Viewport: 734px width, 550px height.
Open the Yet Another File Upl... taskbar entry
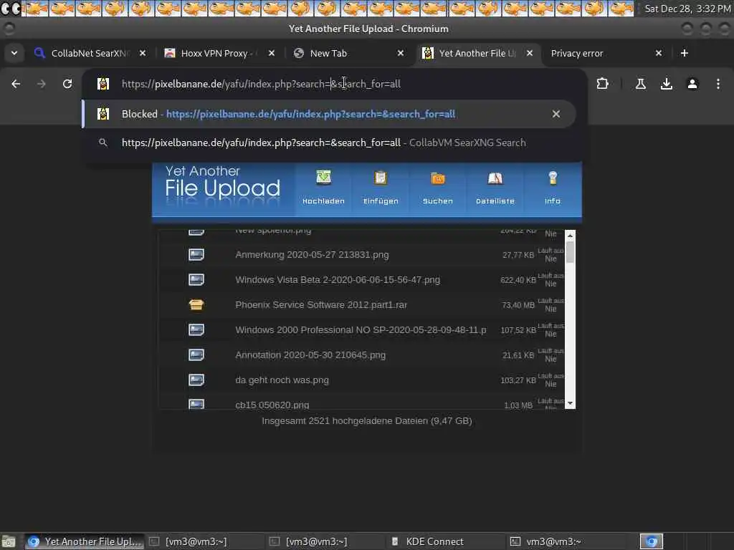pos(85,541)
